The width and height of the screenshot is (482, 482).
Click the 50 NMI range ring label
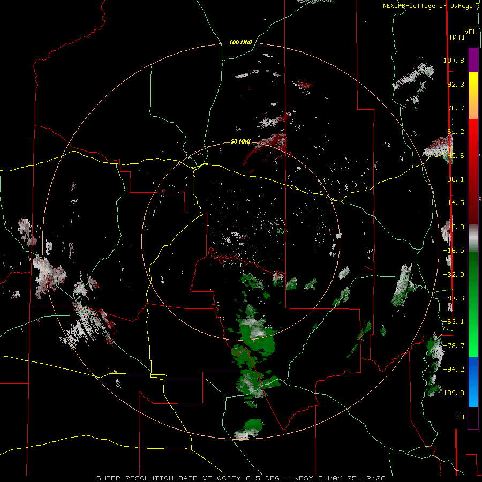240,142
